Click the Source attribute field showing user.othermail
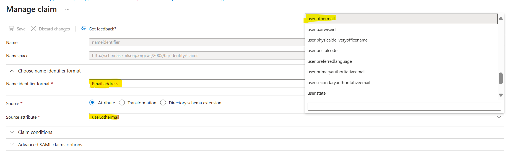 coord(297,117)
